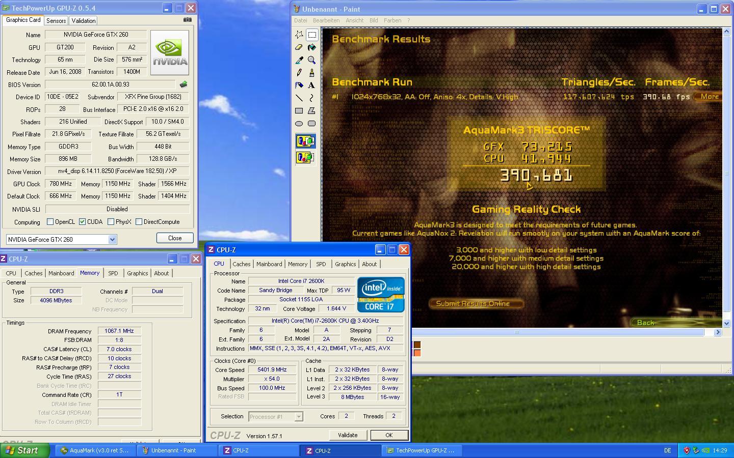Choose the Brush tool in Paint

tap(312, 73)
